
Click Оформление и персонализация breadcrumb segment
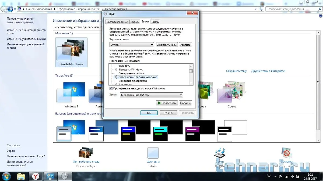[78, 9]
